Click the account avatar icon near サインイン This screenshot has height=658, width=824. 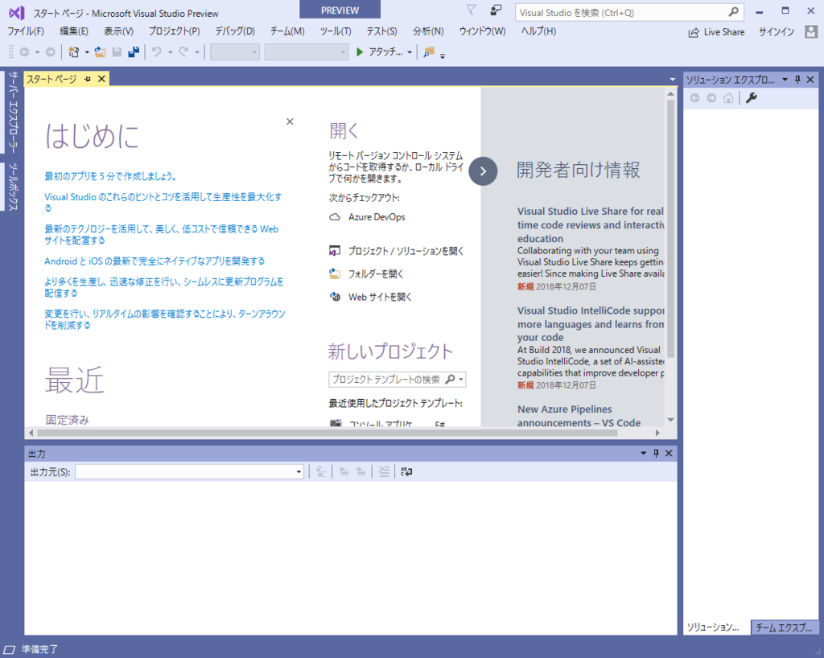click(811, 31)
